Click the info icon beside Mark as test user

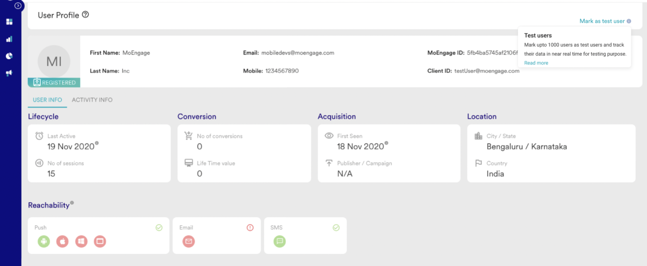[x=629, y=21]
